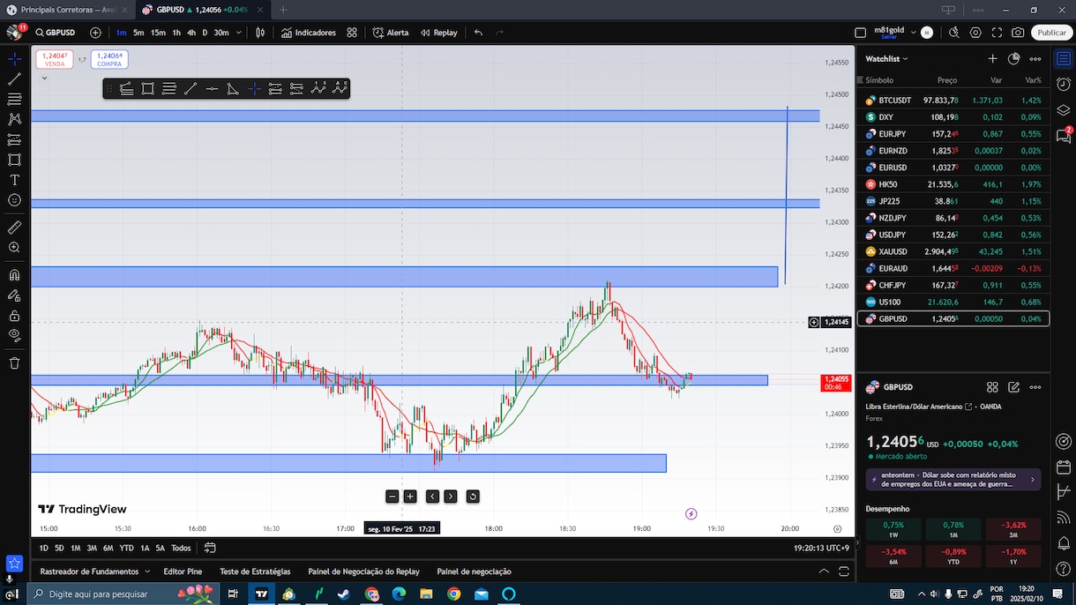1076x605 pixels.
Task: Expand the legend chevron under VENDA
Action: pyautogui.click(x=44, y=78)
